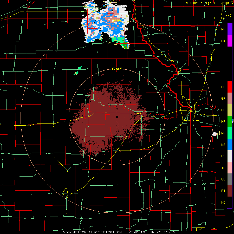234x234 pixels.
Task: Click the gray GC color swatch
Action: [230, 179]
